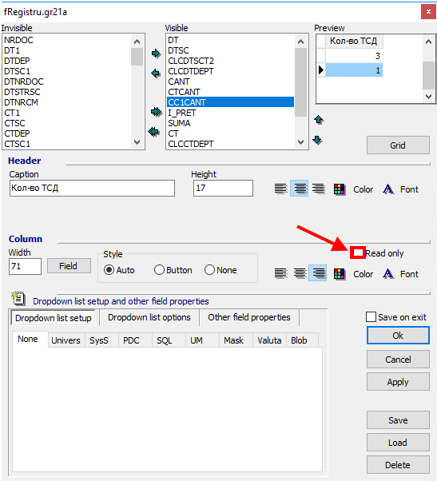Image resolution: width=437 pixels, height=481 pixels.
Task: Enable the Read only checkbox
Action: coord(358,253)
